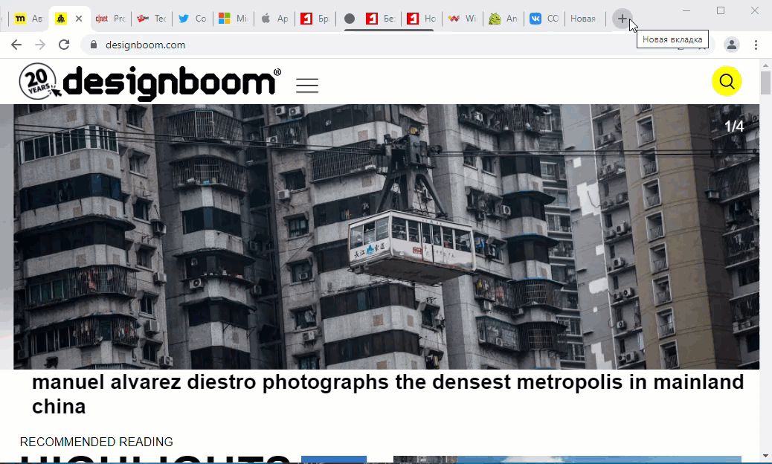Click the cable car hero image

(x=387, y=236)
